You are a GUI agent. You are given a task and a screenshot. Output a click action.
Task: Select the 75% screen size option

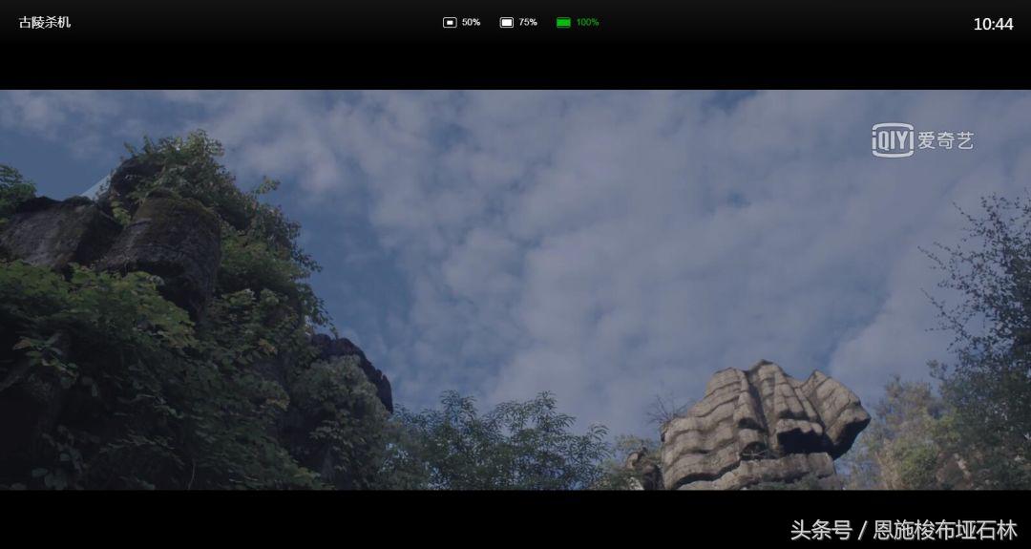tap(518, 22)
